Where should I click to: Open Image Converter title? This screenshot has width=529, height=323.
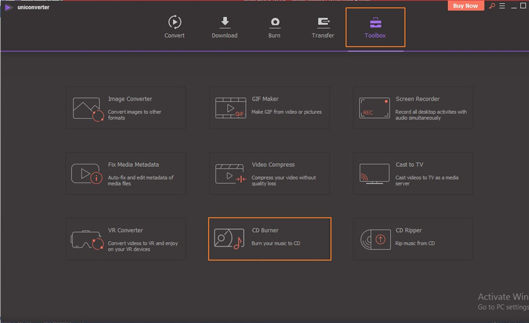coord(130,99)
